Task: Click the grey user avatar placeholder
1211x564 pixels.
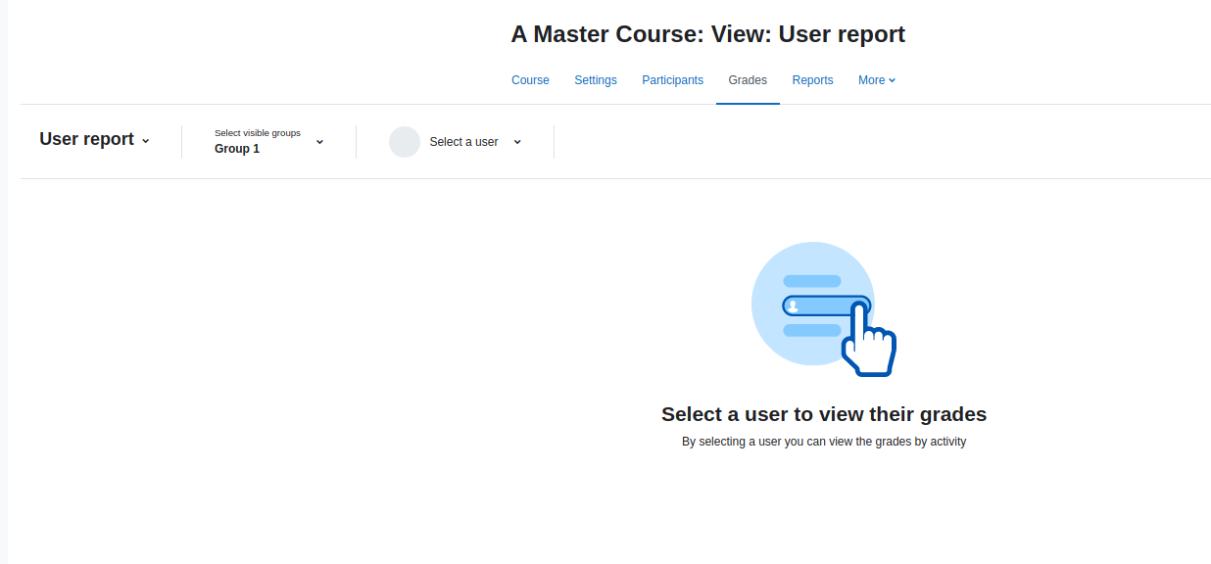Action: point(405,142)
